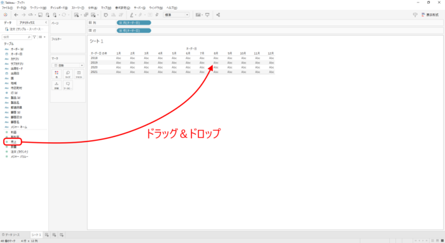This screenshot has height=243, width=445.
Task: Open the share workbook icon
Action: [x=218, y=15]
